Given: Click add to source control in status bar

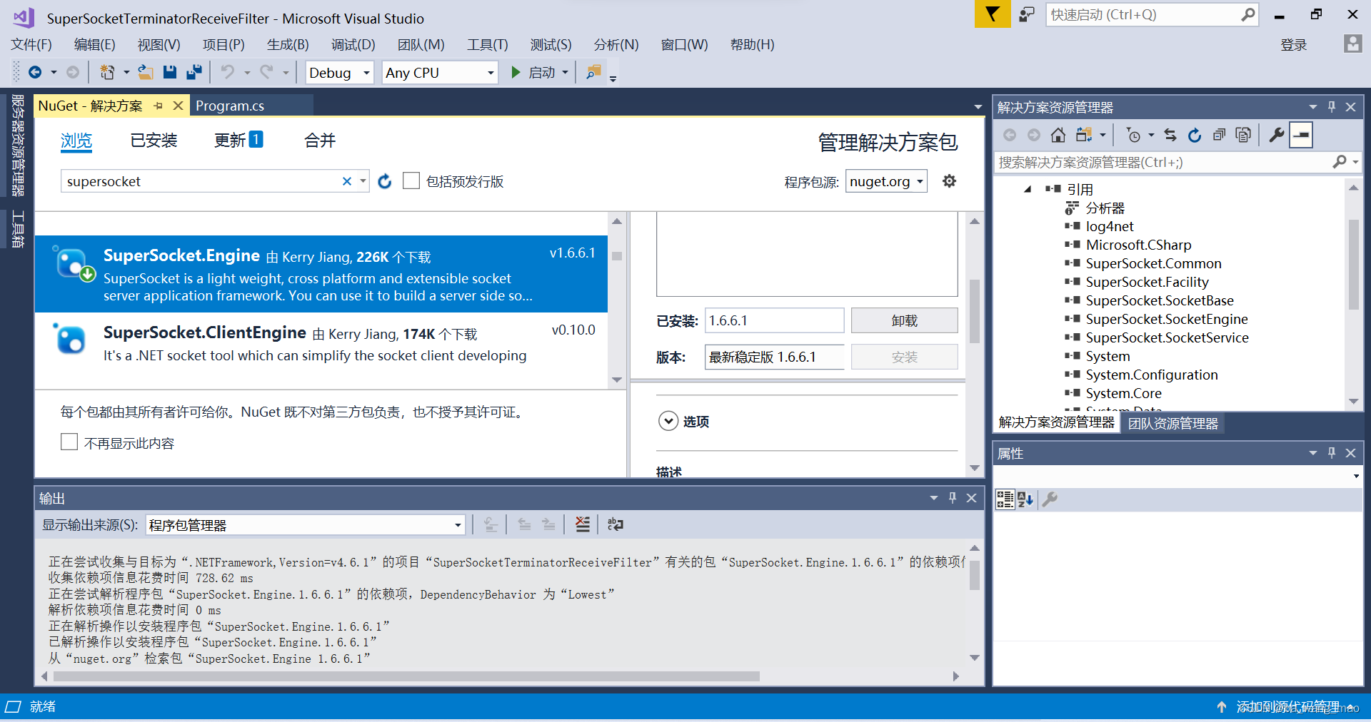Looking at the screenshot, I should click(1287, 707).
